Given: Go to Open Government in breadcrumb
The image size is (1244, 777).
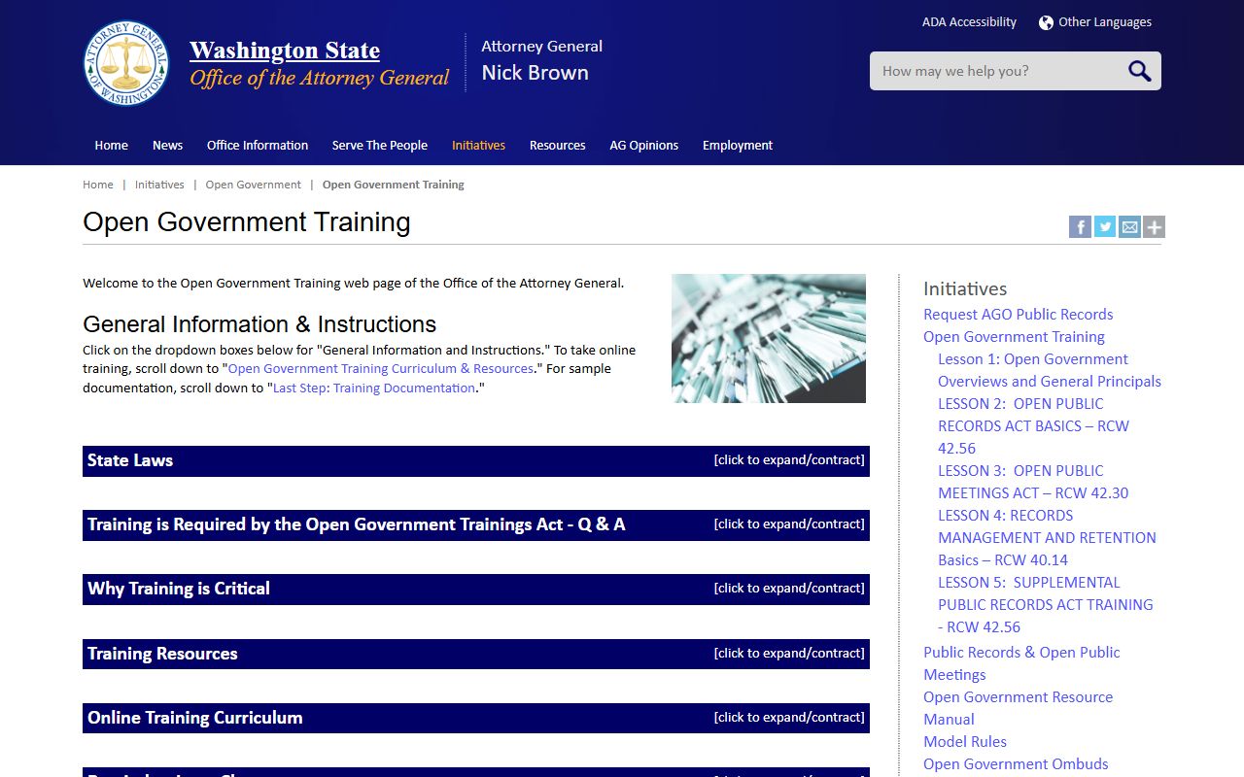Looking at the screenshot, I should coord(254,185).
